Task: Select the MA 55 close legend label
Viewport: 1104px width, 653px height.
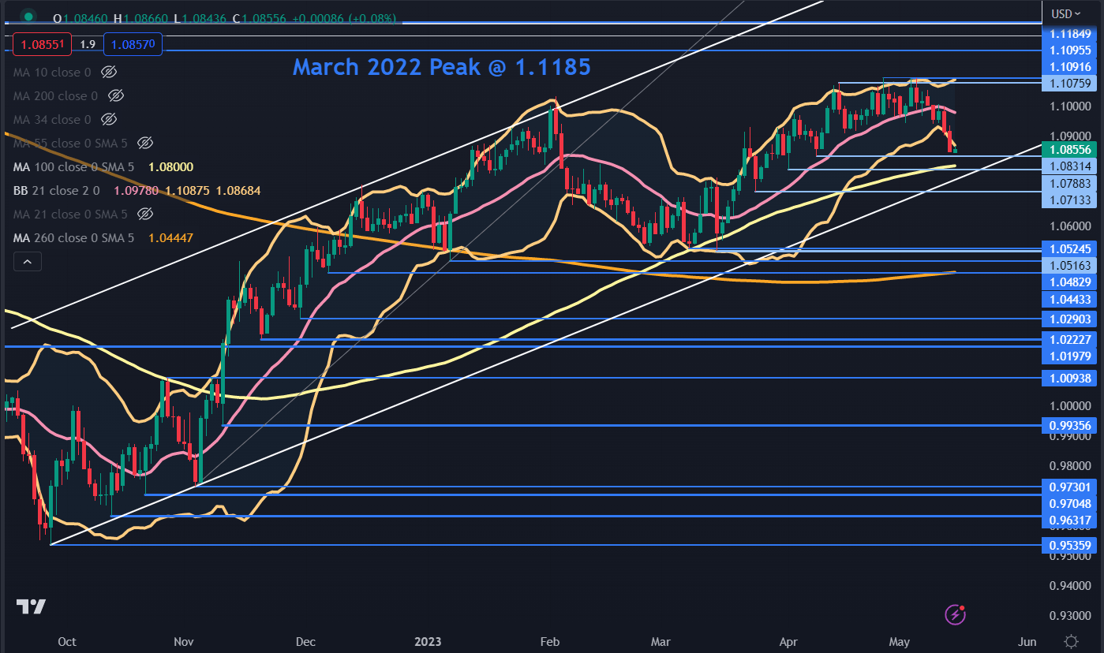Action: [x=69, y=143]
